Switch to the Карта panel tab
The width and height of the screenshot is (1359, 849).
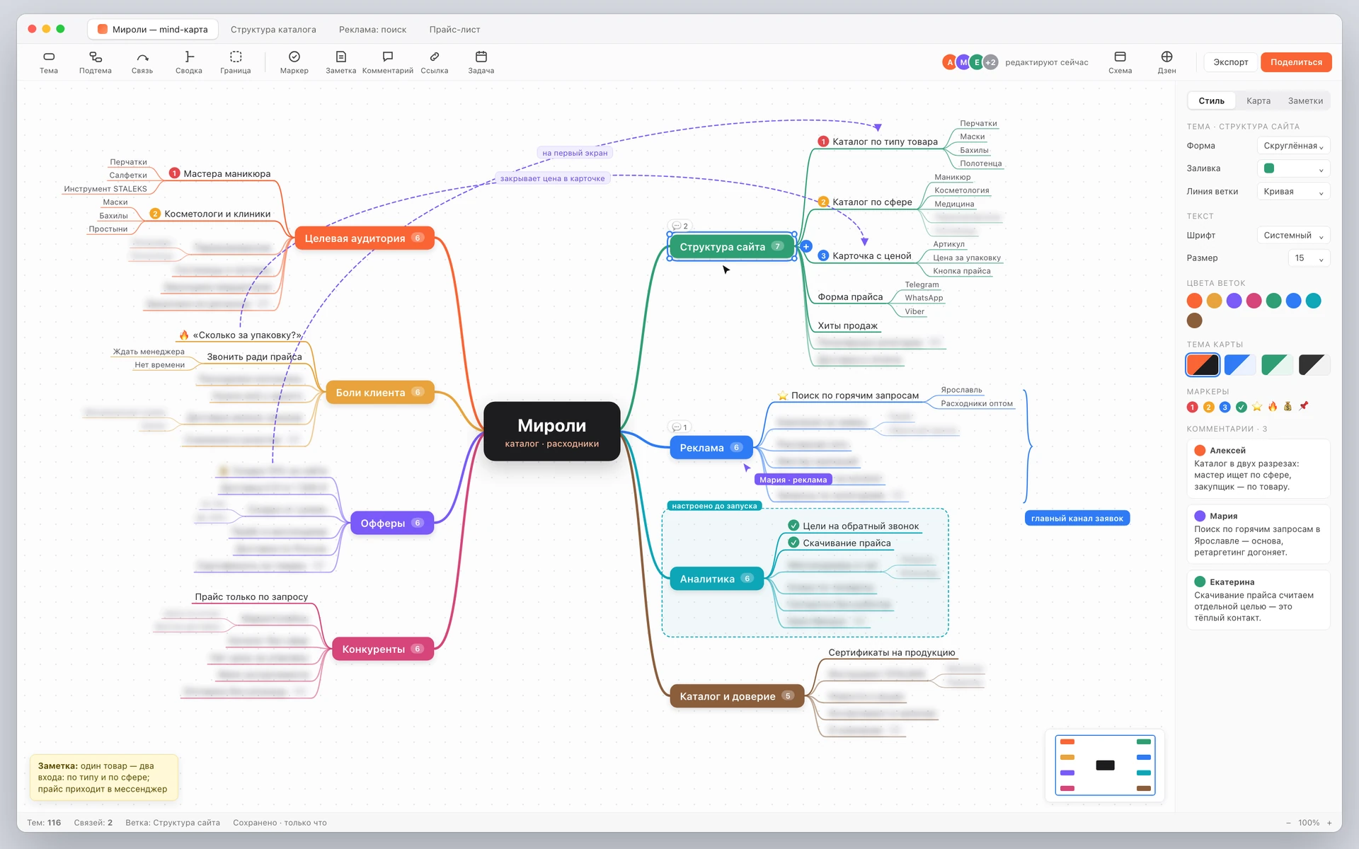point(1258,101)
